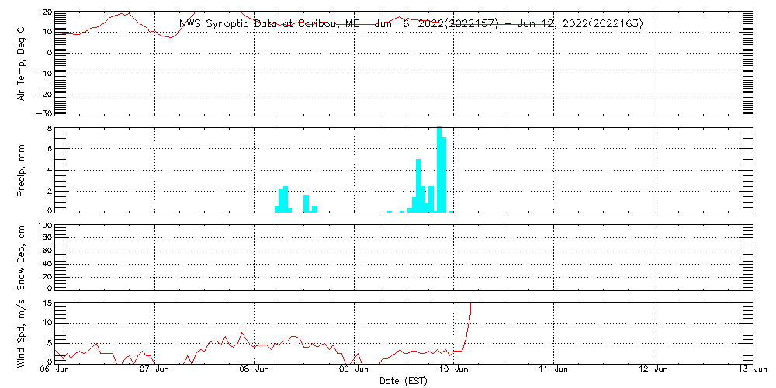Click the chart title mentioning Caribou, ME
Viewport: 776px width, 388px height.
coord(411,24)
